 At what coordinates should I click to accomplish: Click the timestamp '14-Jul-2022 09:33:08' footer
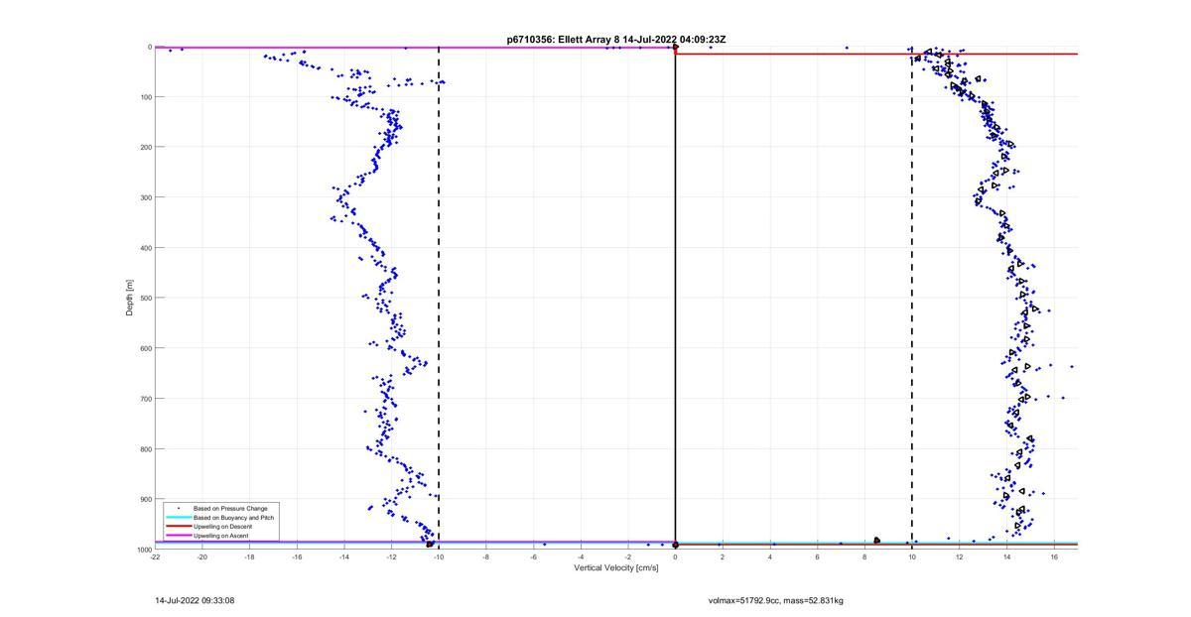tap(195, 600)
